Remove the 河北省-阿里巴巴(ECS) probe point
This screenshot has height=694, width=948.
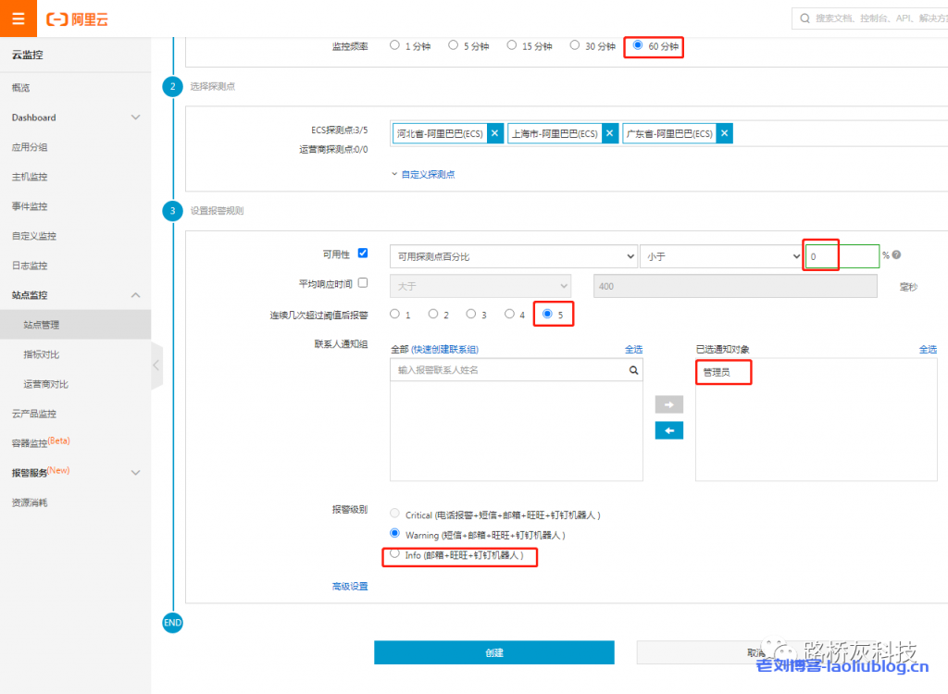[x=495, y=133]
